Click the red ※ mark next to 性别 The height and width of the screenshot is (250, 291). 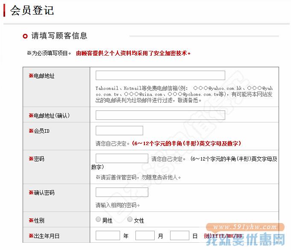pos(31,220)
